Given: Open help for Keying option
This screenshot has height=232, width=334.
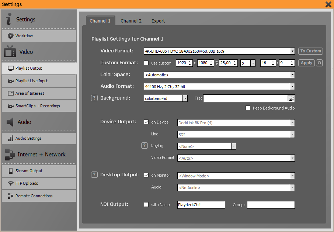Looking at the screenshot, I should coord(145,146).
